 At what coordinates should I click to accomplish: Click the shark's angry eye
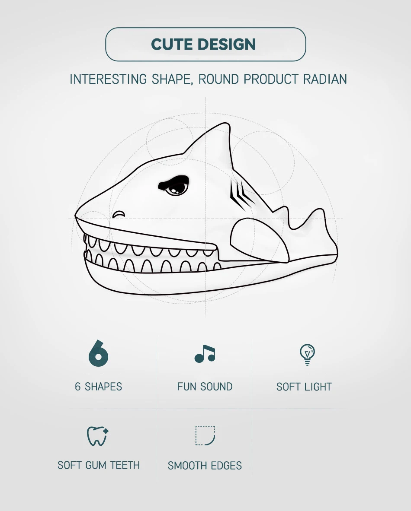click(x=175, y=186)
